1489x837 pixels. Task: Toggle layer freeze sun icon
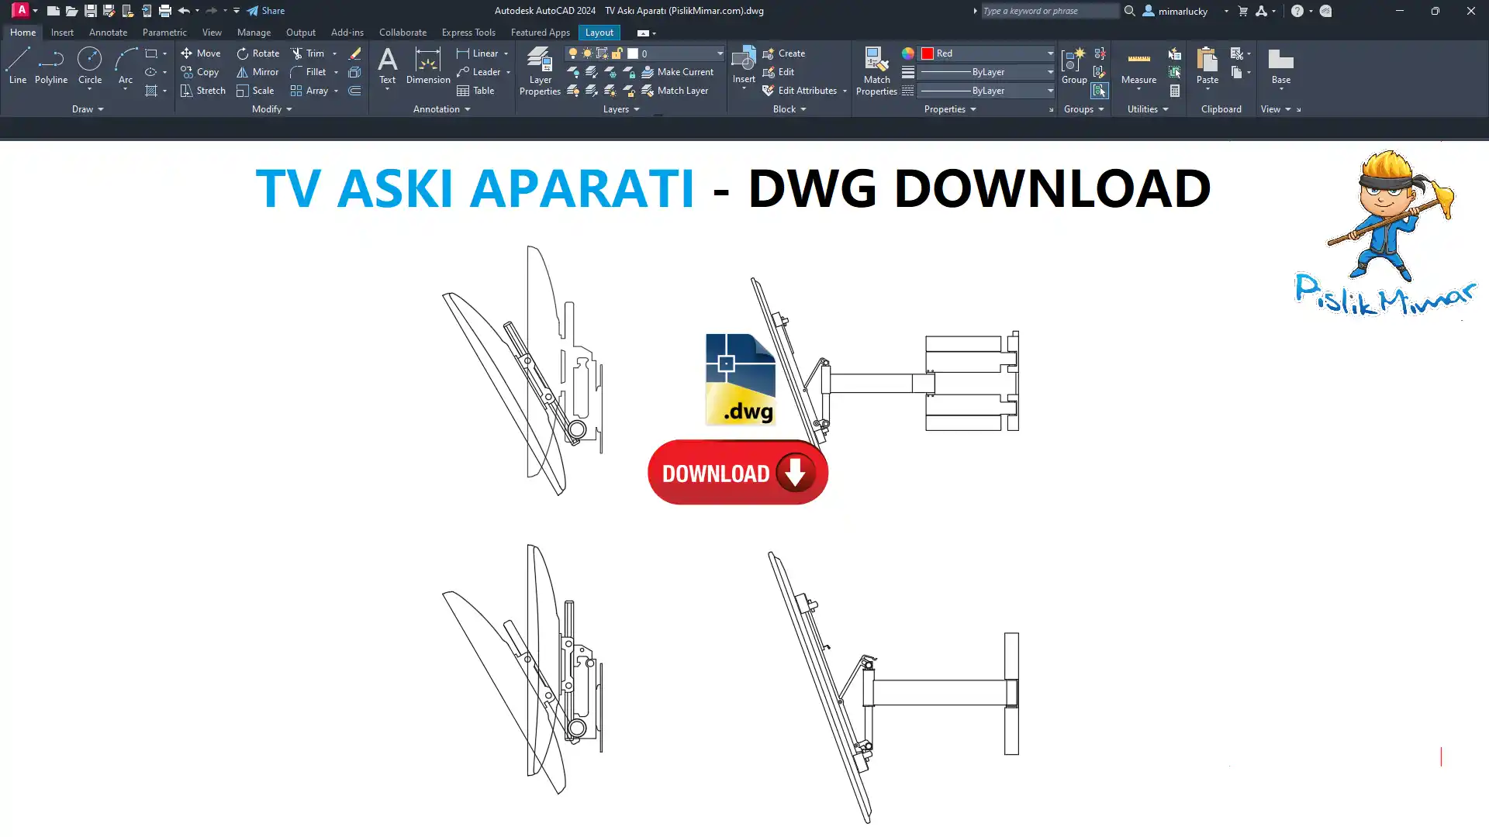[587, 53]
